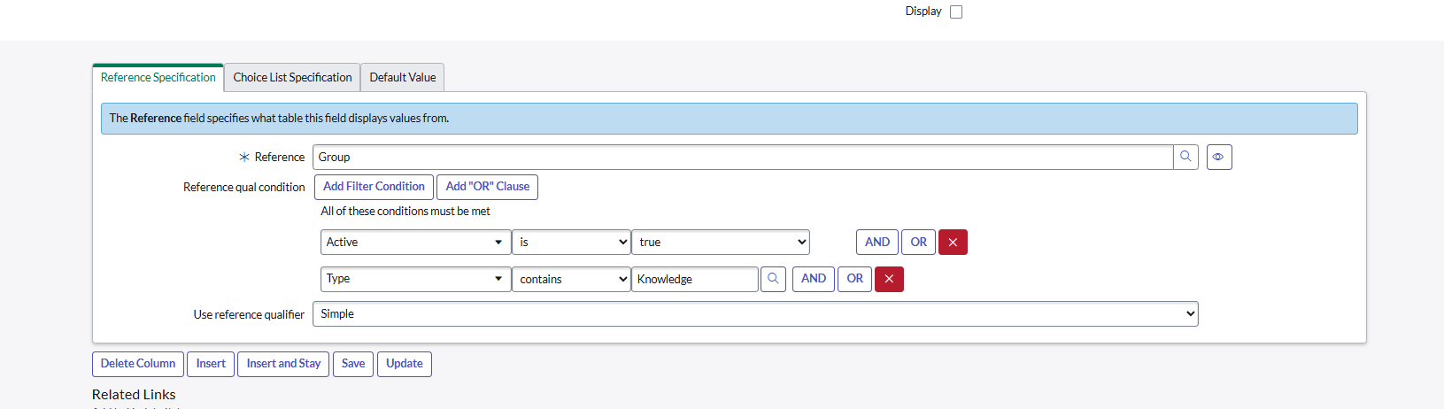Click the Related Links heading

coord(134,395)
